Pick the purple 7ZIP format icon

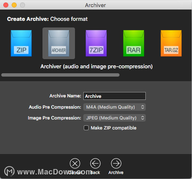click(x=96, y=43)
